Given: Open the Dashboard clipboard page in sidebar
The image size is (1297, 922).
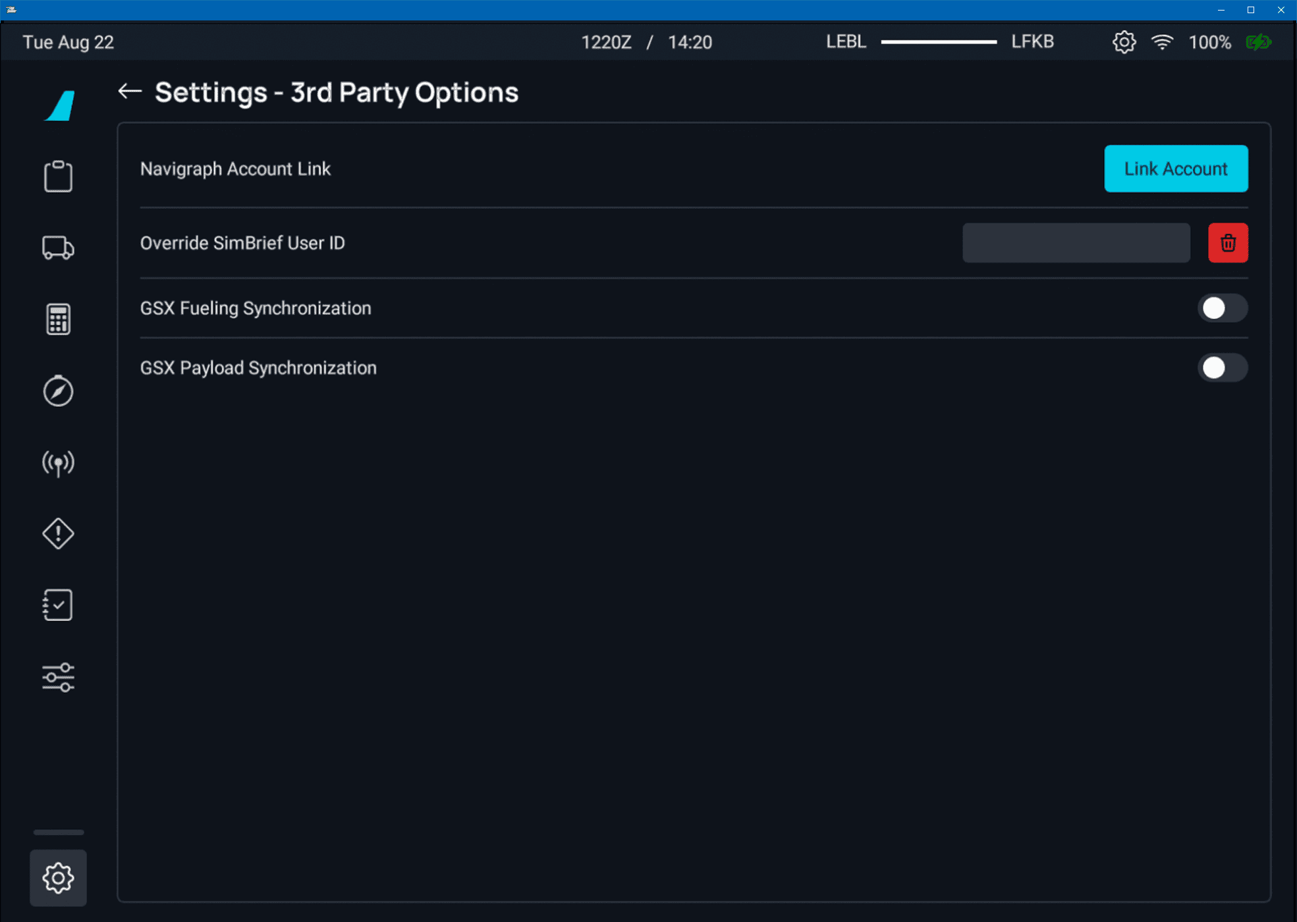Looking at the screenshot, I should (58, 176).
